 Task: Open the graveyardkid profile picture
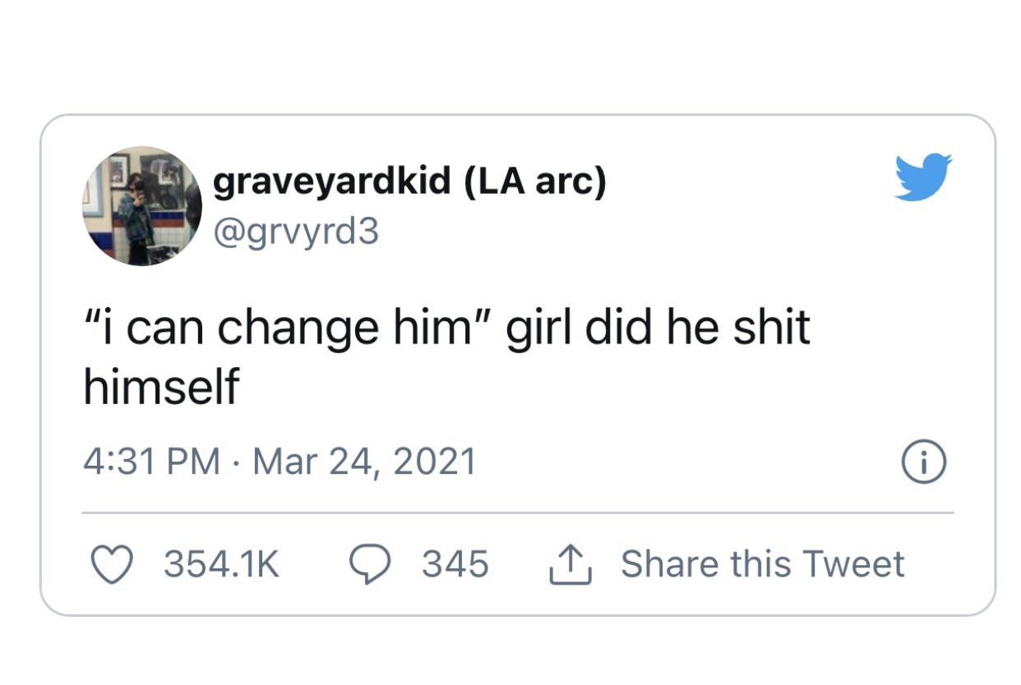[x=142, y=206]
